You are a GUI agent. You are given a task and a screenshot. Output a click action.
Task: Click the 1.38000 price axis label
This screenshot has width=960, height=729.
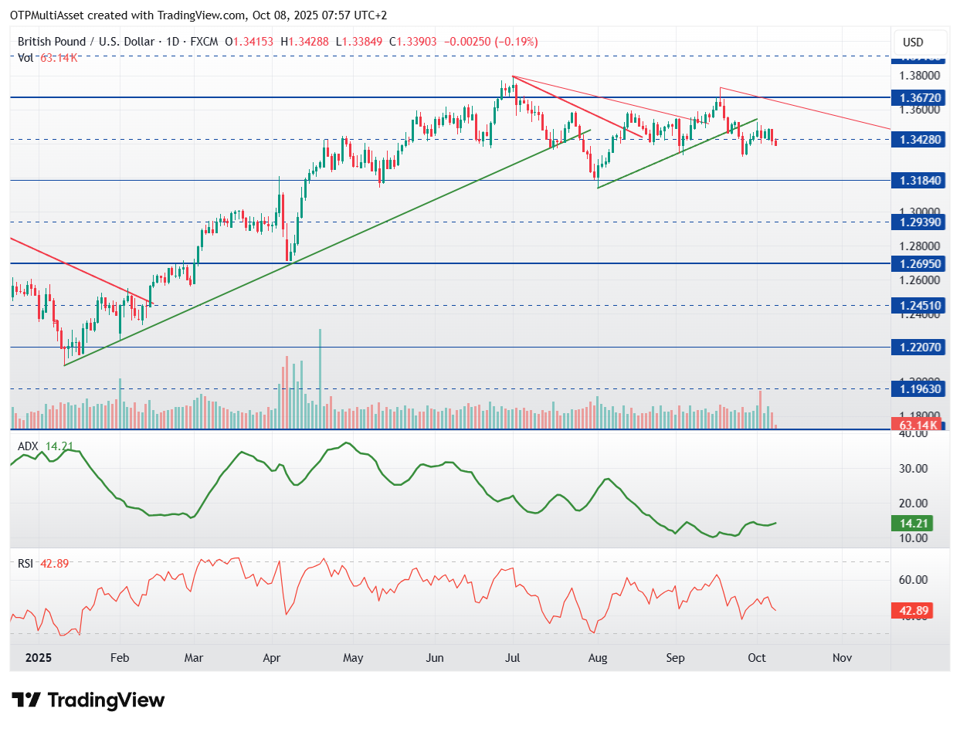(921, 76)
